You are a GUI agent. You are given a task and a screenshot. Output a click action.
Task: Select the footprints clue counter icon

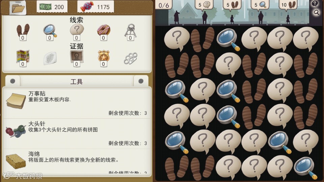coord(23,32)
